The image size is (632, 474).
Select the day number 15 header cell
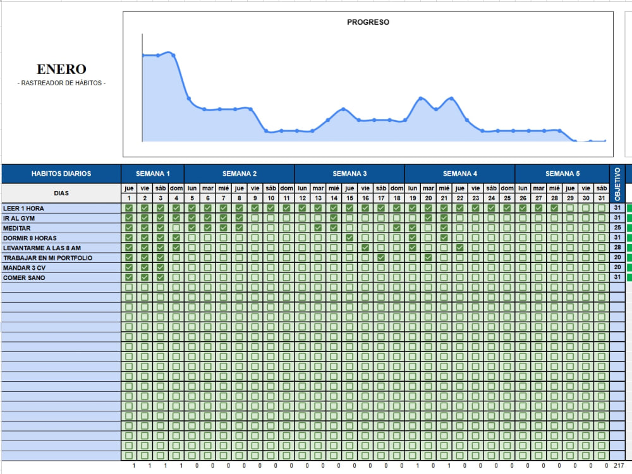click(x=349, y=198)
